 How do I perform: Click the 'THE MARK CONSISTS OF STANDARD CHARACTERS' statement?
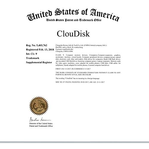tap(88, 74)
